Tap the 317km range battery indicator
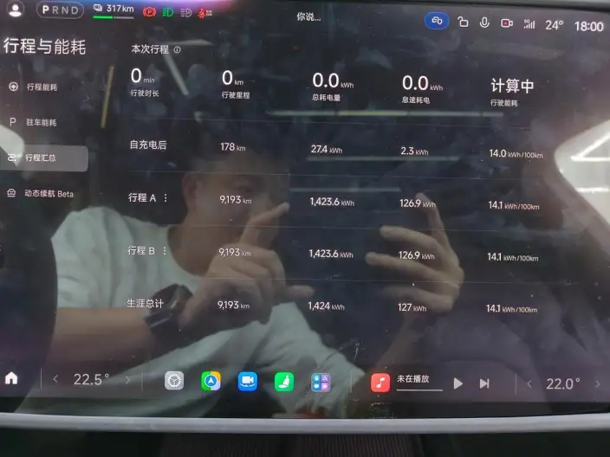The height and width of the screenshot is (457, 610). [114, 10]
